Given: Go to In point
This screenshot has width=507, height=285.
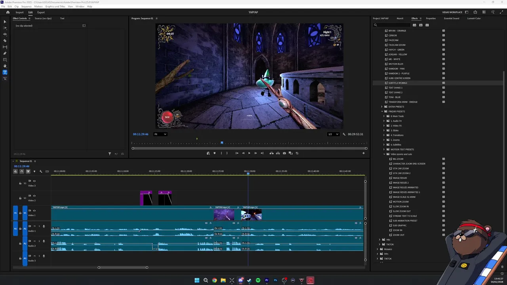Looking at the screenshot, I should (237, 153).
